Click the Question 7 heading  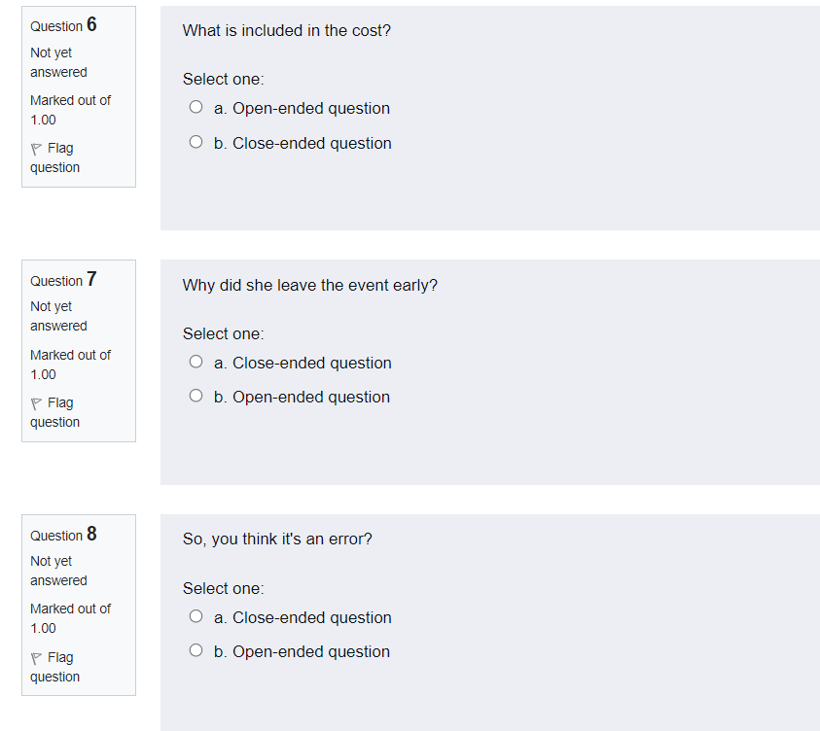tap(61, 280)
